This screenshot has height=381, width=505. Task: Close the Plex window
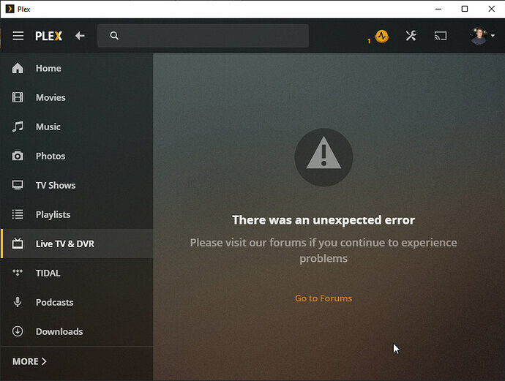pyautogui.click(x=492, y=9)
